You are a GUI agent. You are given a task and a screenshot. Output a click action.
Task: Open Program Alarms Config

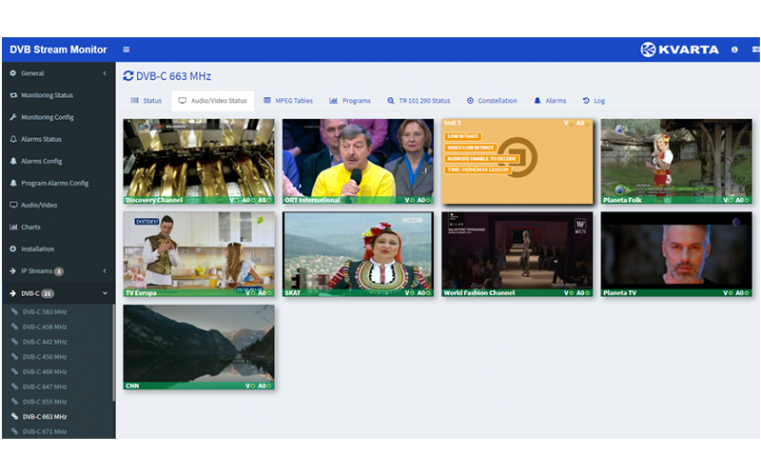[x=54, y=183]
